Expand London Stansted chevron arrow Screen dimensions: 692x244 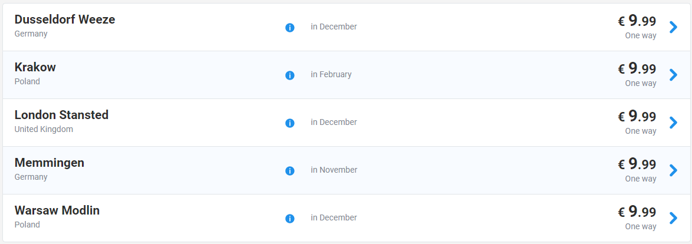673,123
